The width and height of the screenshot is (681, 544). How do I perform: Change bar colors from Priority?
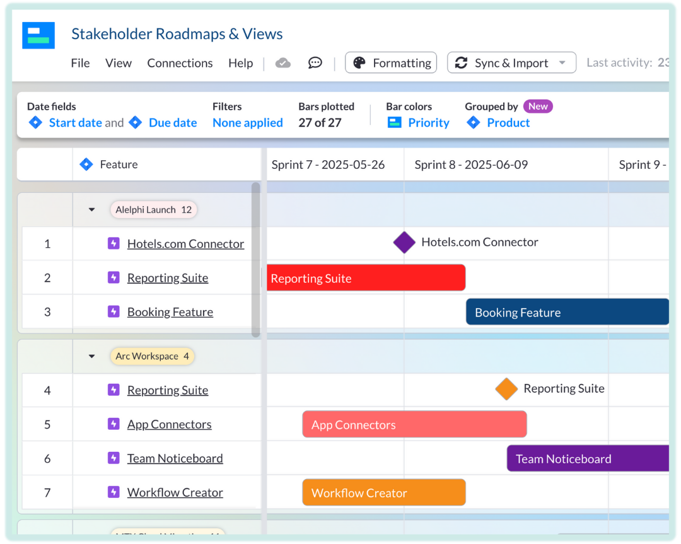(429, 123)
